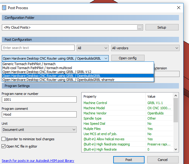Click the Post Process dialog title icon
The height and width of the screenshot is (164, 189).
click(4, 8)
